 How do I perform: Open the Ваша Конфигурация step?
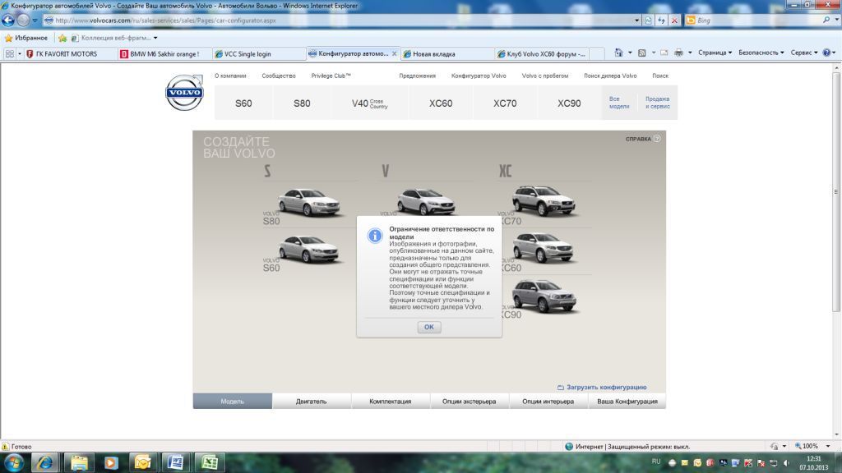(627, 401)
